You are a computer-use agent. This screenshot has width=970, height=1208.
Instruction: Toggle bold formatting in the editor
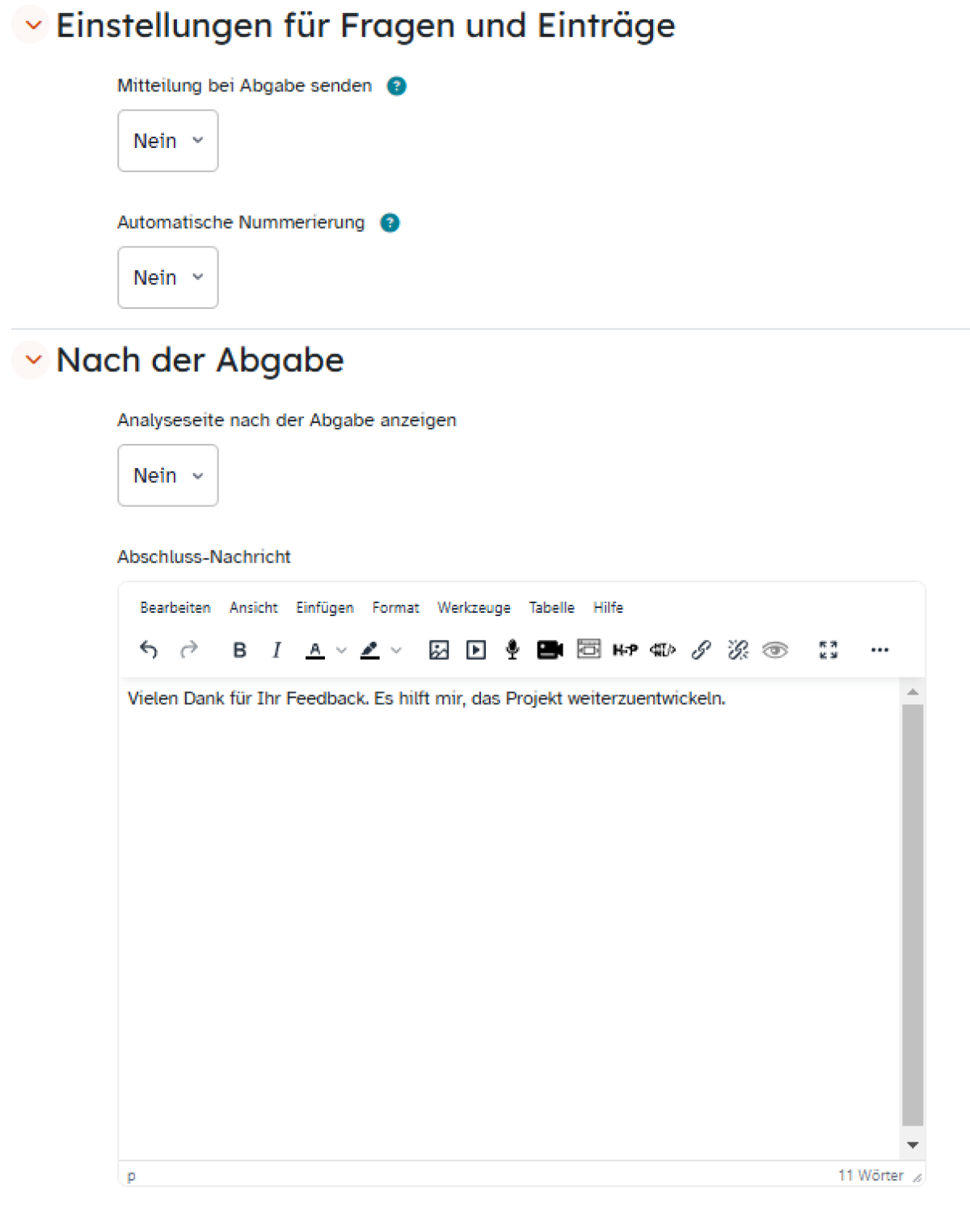click(239, 649)
